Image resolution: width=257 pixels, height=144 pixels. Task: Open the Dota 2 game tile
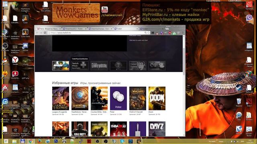[61, 129]
